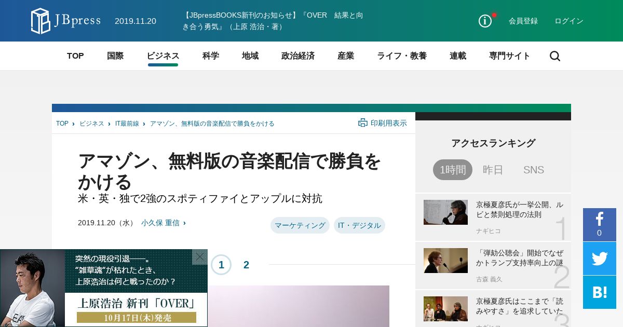Click the article title アマゾン、無料版の音楽配信
Image resolution: width=623 pixels, height=327 pixels.
click(229, 171)
